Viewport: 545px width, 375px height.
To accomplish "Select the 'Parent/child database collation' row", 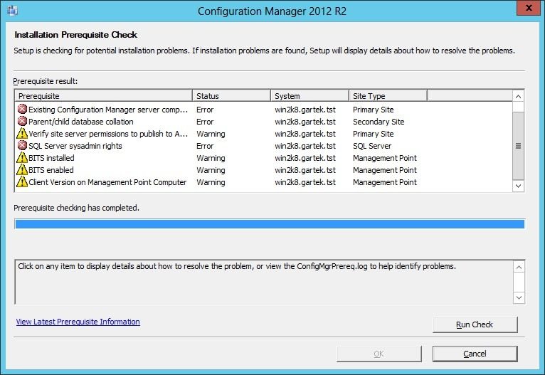I will tap(263, 122).
